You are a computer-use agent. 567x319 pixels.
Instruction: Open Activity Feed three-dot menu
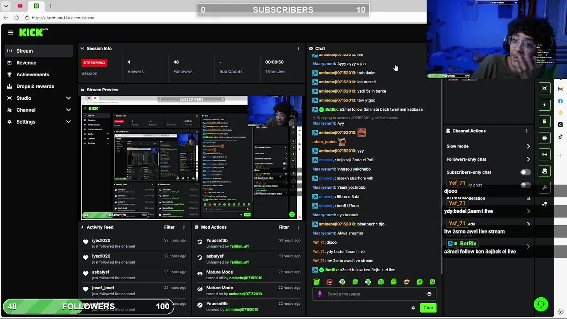pyautogui.click(x=184, y=227)
